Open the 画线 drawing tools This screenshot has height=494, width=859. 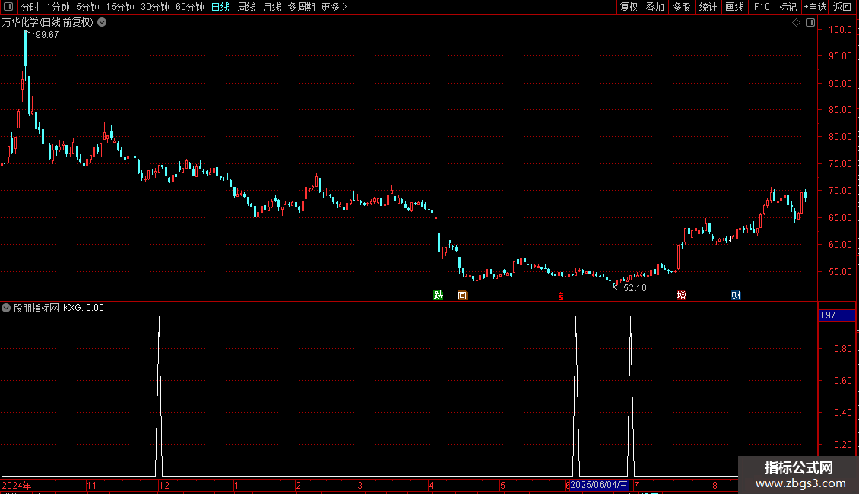734,7
